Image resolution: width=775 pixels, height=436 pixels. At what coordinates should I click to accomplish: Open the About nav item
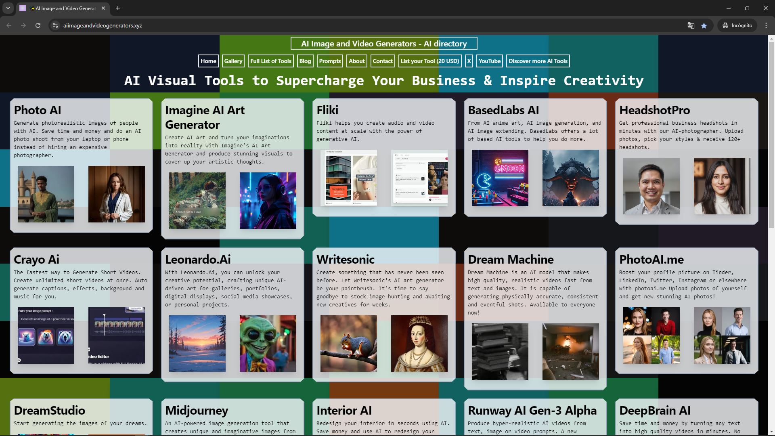(357, 61)
